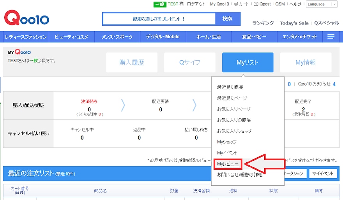Click ログアウト logout link
Screen dimensions: 343x200
[196, 4]
